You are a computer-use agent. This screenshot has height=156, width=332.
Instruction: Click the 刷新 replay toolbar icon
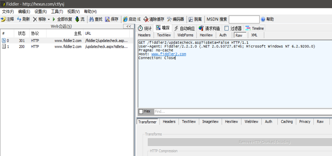(19, 20)
